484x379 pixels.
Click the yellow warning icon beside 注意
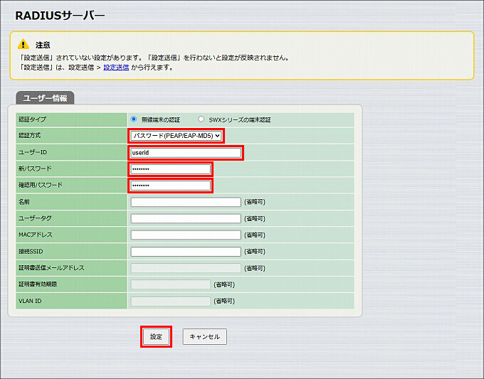23,44
